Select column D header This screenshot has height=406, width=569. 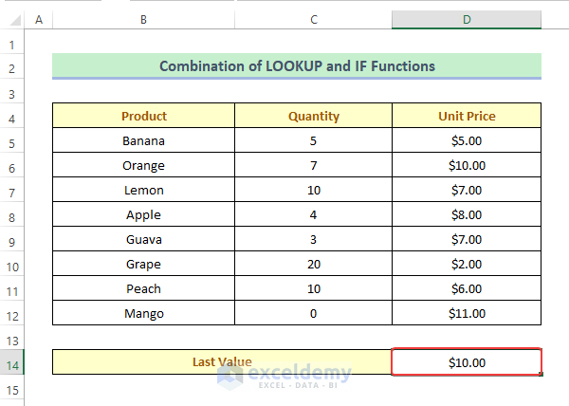(466, 20)
